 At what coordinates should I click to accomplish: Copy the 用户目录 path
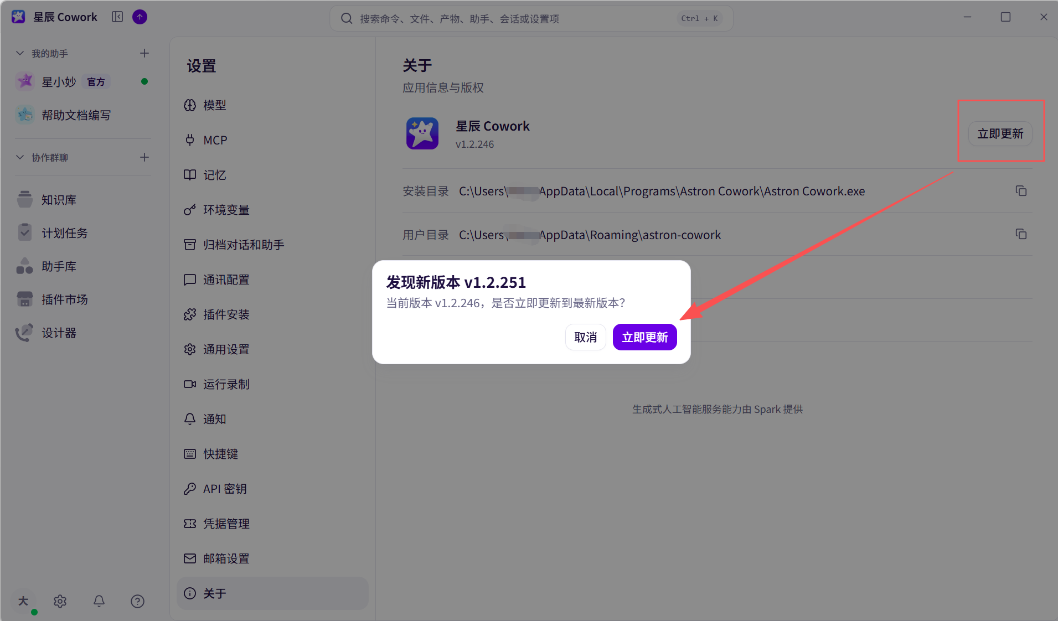(x=1021, y=234)
